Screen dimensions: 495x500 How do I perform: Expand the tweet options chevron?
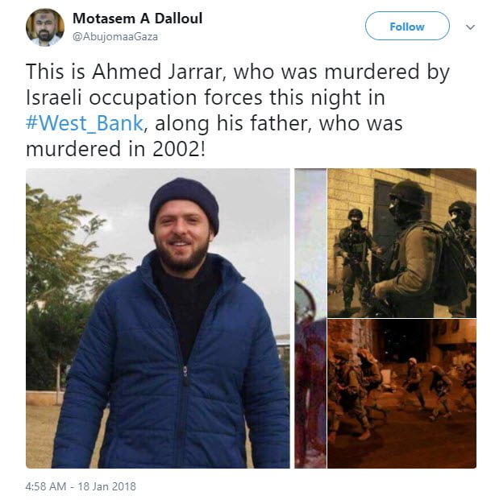[470, 27]
